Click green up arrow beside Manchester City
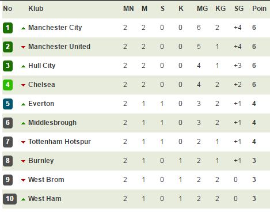Screen dimensions: 270x212 point(23,28)
